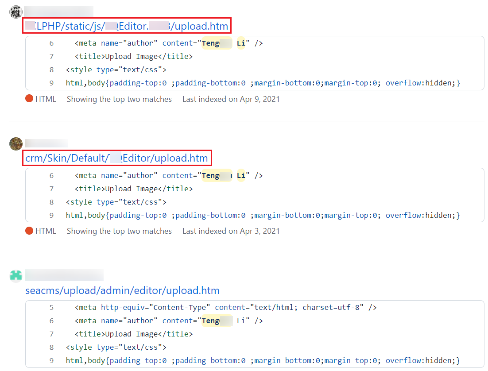The height and width of the screenshot is (371, 488).
Task: Click line number 5 in the seacms result
Action: [x=51, y=308]
